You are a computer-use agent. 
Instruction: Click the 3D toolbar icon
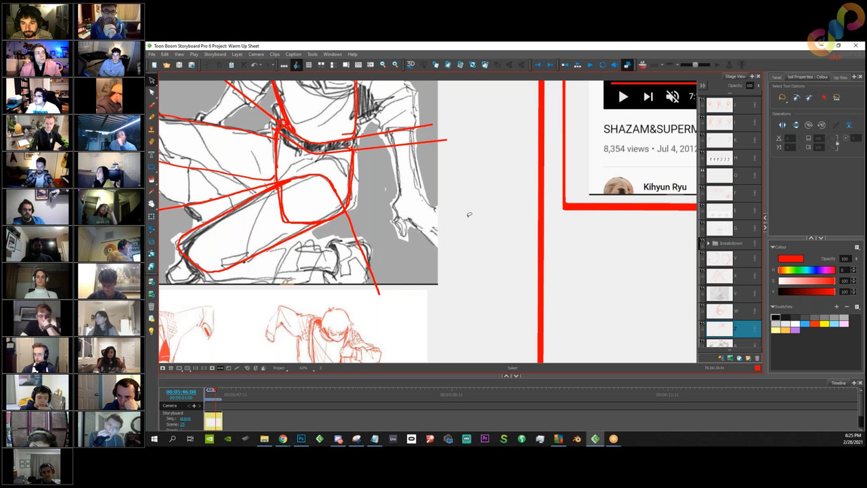click(410, 64)
